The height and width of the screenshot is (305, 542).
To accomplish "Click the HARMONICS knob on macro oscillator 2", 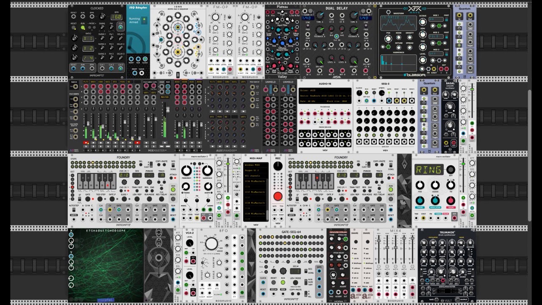I will pos(207,171).
